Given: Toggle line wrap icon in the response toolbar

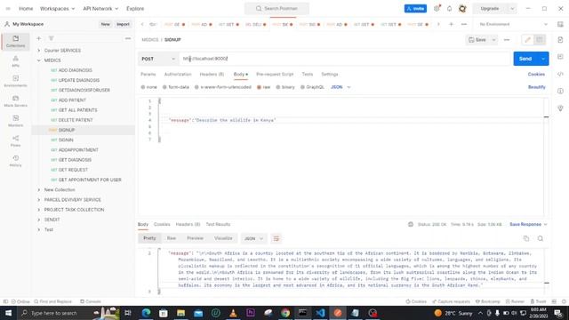Looking at the screenshot, I should [276, 238].
